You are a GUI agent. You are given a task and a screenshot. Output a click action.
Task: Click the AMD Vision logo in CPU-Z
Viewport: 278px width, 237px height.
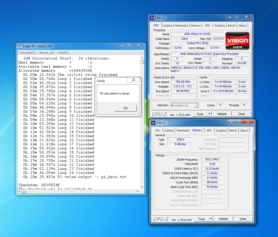237,41
